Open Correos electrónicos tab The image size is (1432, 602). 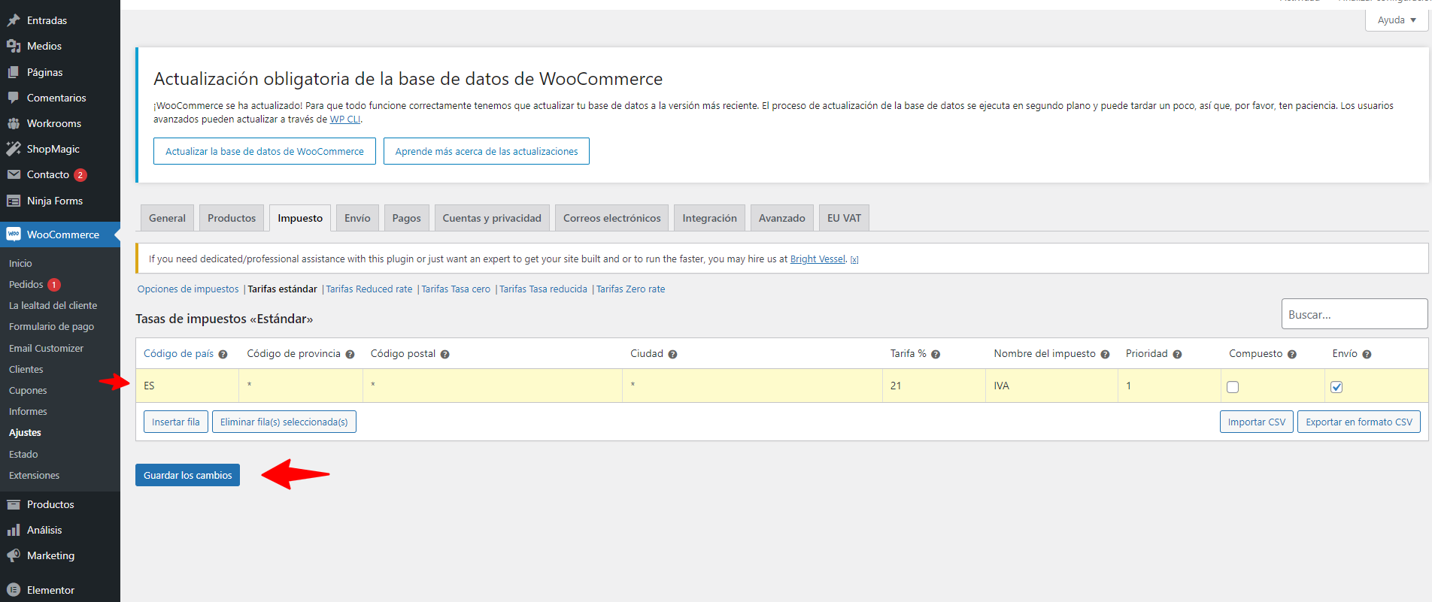coord(612,218)
